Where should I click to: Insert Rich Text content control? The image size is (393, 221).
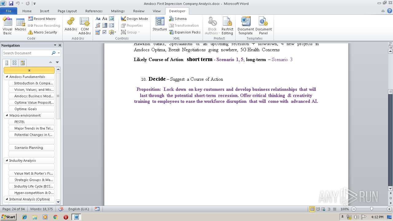pyautogui.click(x=98, y=19)
